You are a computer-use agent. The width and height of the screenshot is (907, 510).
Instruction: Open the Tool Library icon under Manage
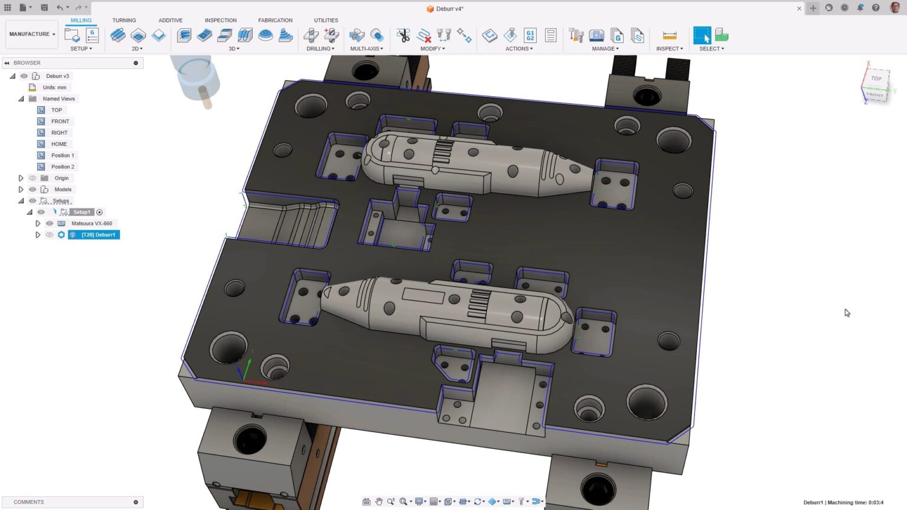click(x=576, y=35)
